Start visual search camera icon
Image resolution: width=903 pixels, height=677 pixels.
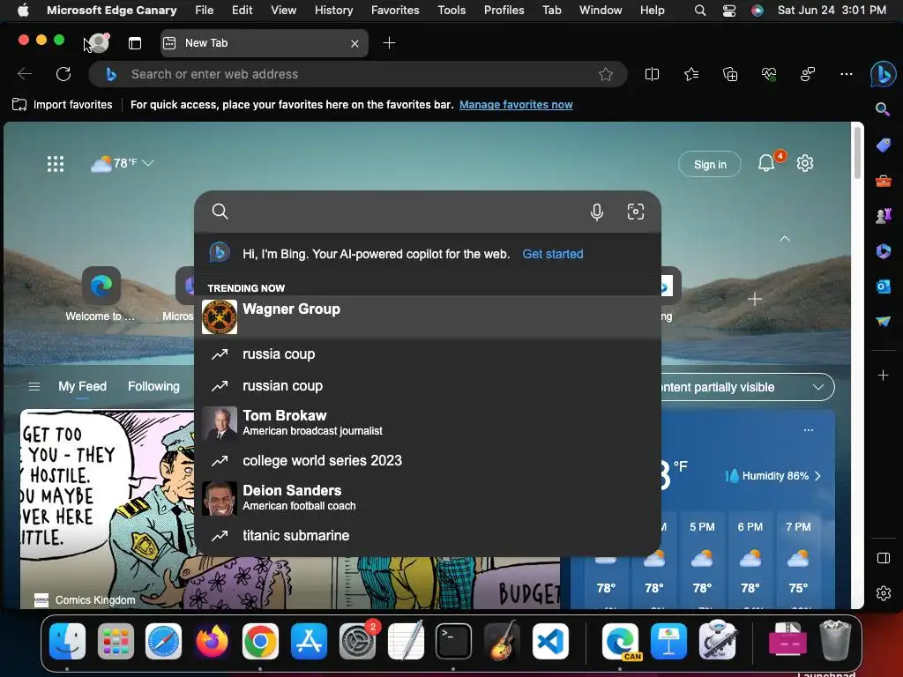click(x=635, y=212)
